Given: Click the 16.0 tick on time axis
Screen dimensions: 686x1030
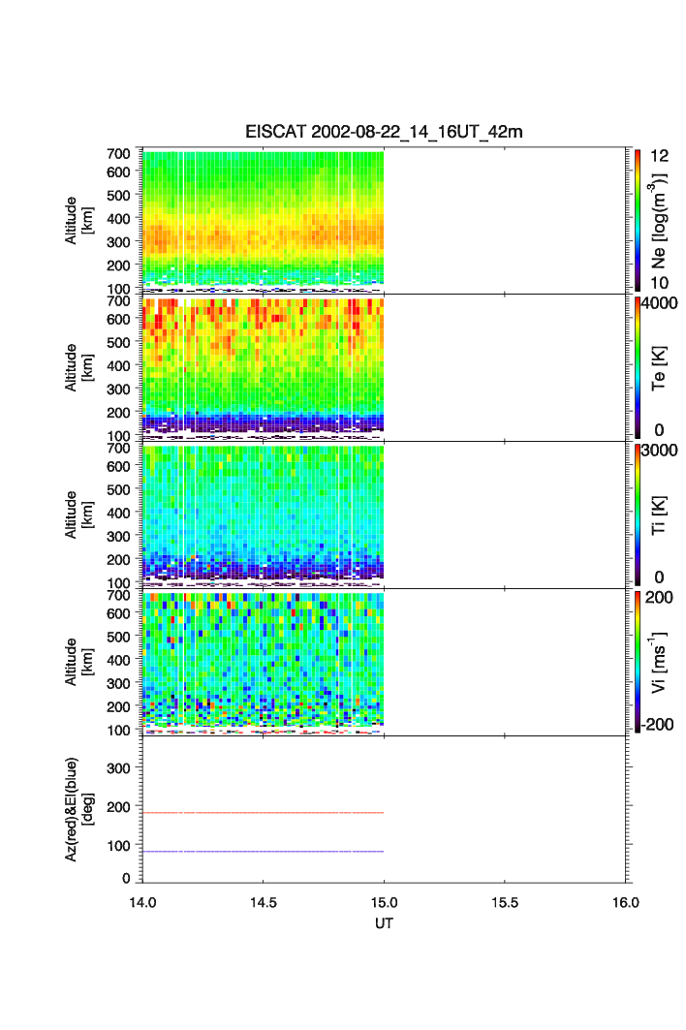Looking at the screenshot, I should click(x=625, y=902).
